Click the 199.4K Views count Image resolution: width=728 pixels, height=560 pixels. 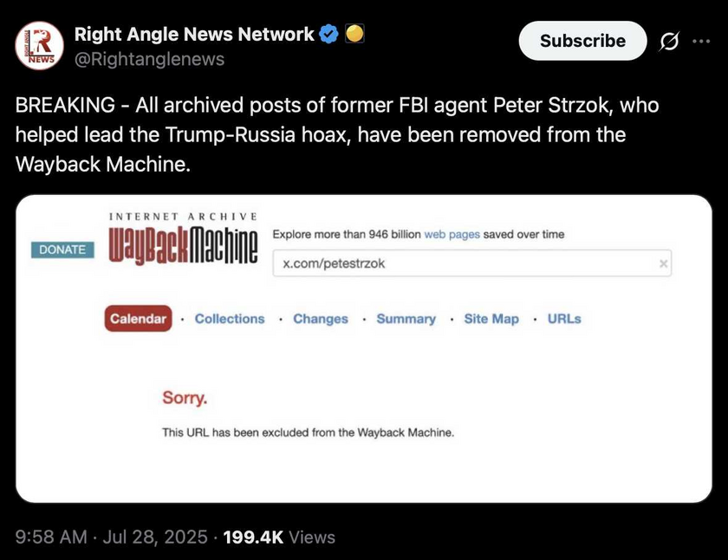(278, 537)
